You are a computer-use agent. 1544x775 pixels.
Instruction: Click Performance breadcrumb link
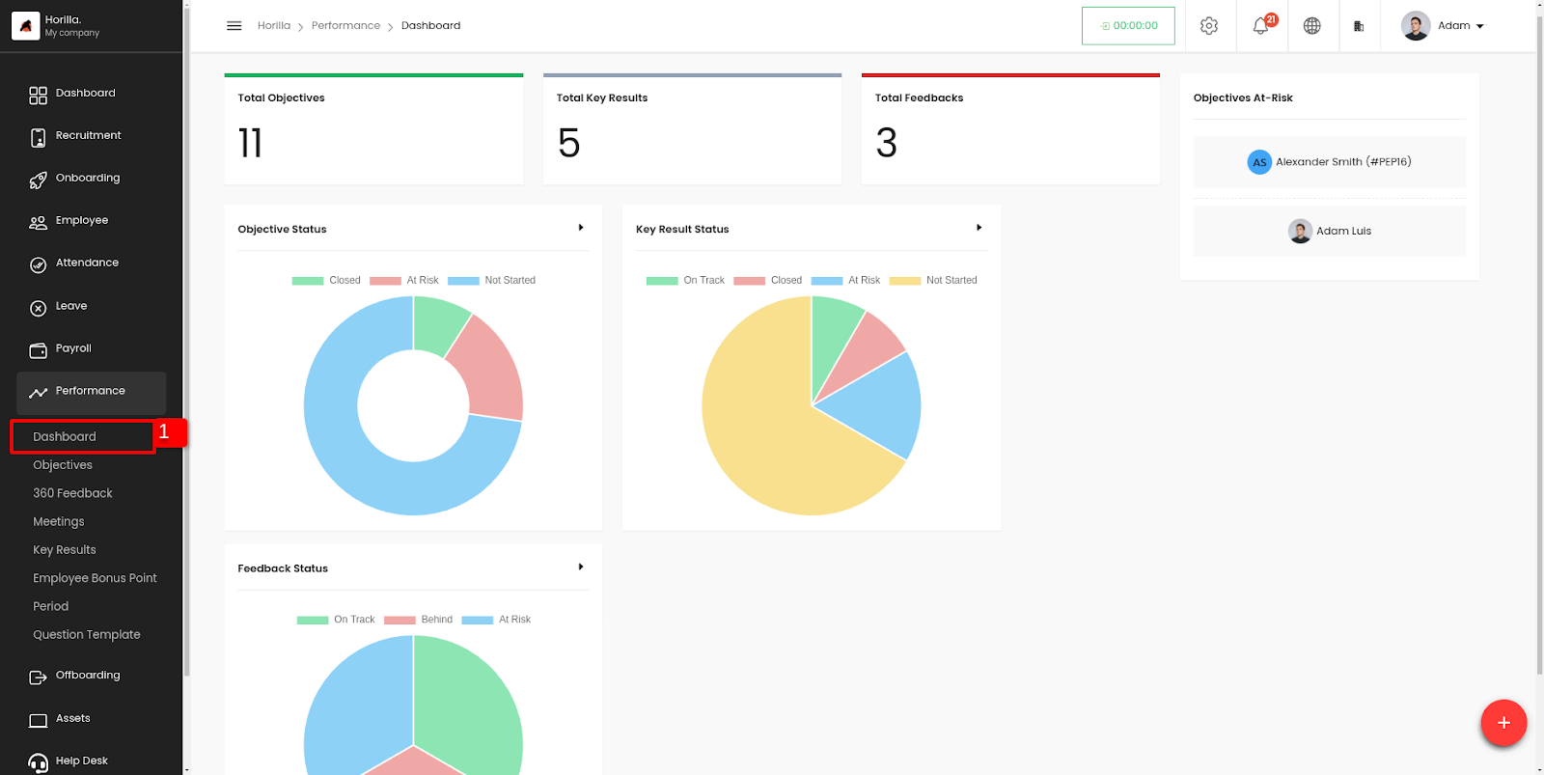tap(345, 26)
